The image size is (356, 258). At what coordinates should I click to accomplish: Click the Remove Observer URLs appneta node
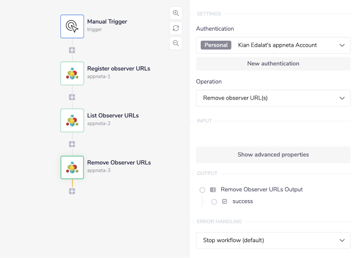72,167
